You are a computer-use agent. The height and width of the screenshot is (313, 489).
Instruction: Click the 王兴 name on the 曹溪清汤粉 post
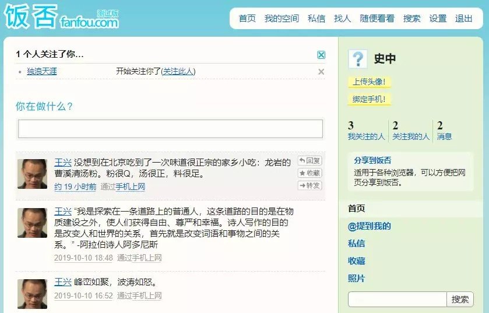coord(63,163)
